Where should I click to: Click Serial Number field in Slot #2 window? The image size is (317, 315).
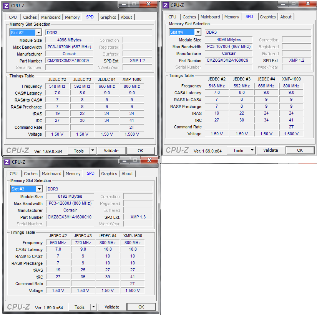pos(69,67)
